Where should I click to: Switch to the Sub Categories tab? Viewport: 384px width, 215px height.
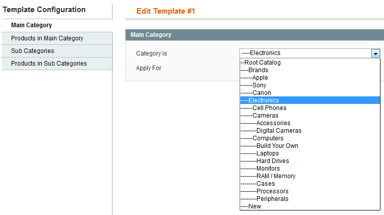pos(57,51)
